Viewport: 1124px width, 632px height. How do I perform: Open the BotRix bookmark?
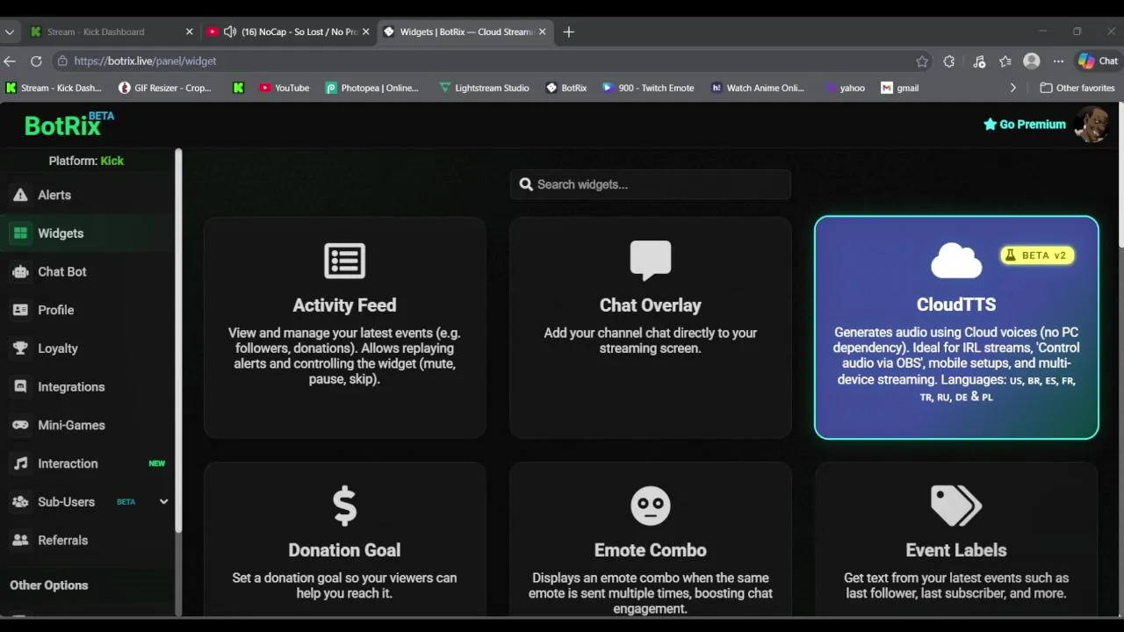(566, 88)
